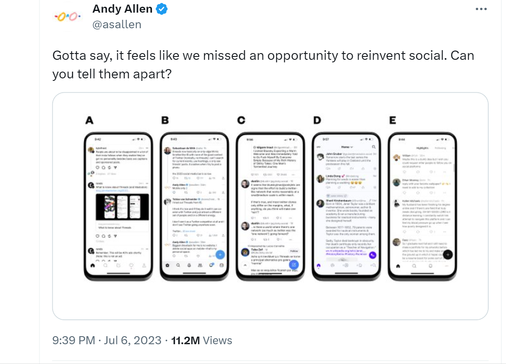Screen dimensions: 506x364
Task: Click the blue verified badge
Action: (162, 9)
